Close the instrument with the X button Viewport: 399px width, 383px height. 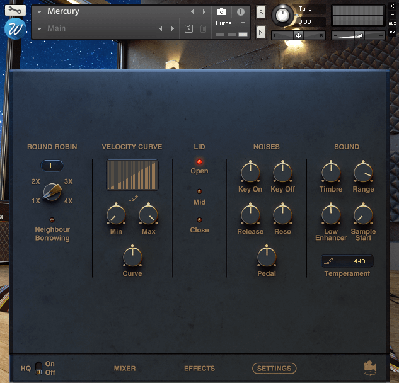tap(392, 6)
